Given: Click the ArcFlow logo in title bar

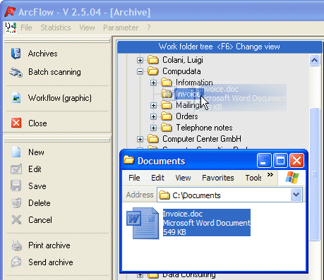Looking at the screenshot, I should 10,12.
